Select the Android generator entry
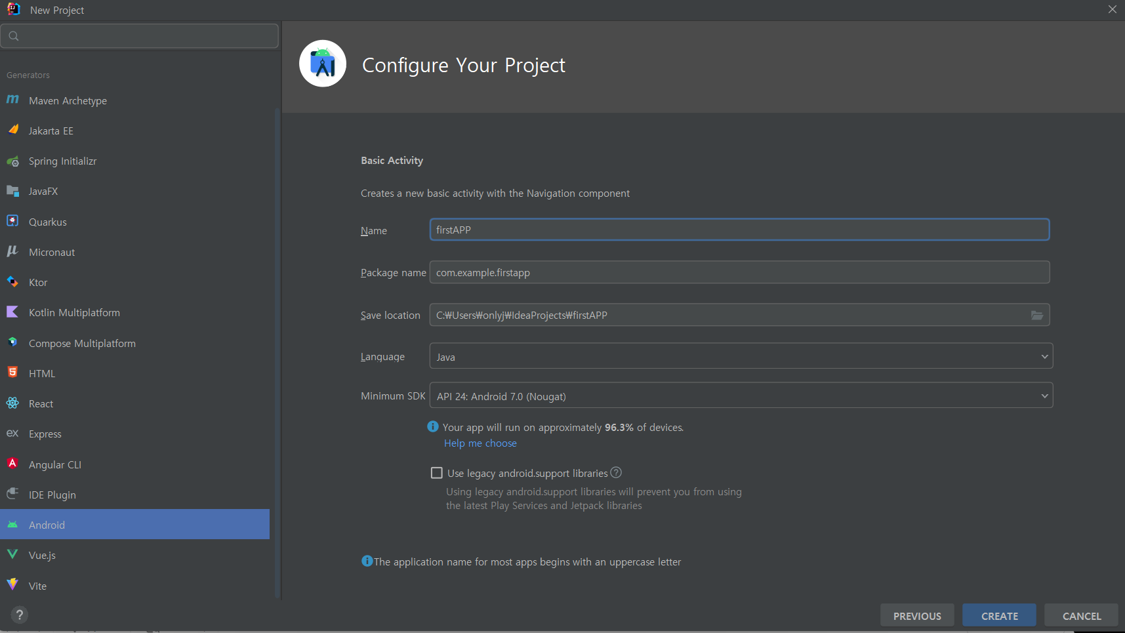The height and width of the screenshot is (633, 1125). coord(134,525)
